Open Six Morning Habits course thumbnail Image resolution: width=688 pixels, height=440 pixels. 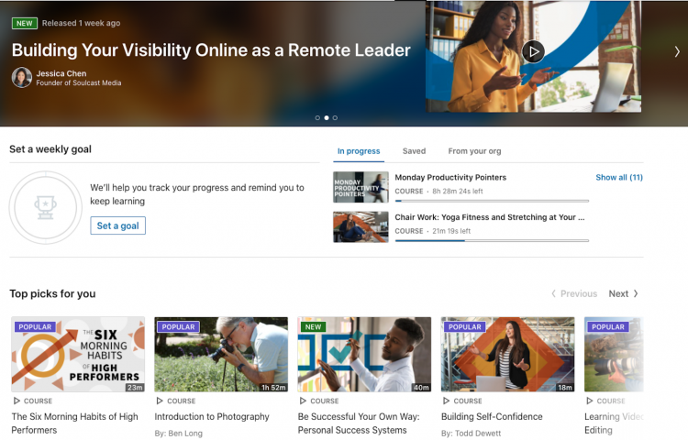coord(78,354)
